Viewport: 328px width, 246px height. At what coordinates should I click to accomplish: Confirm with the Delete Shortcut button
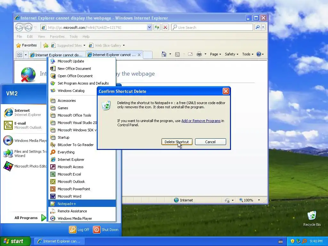(177, 142)
